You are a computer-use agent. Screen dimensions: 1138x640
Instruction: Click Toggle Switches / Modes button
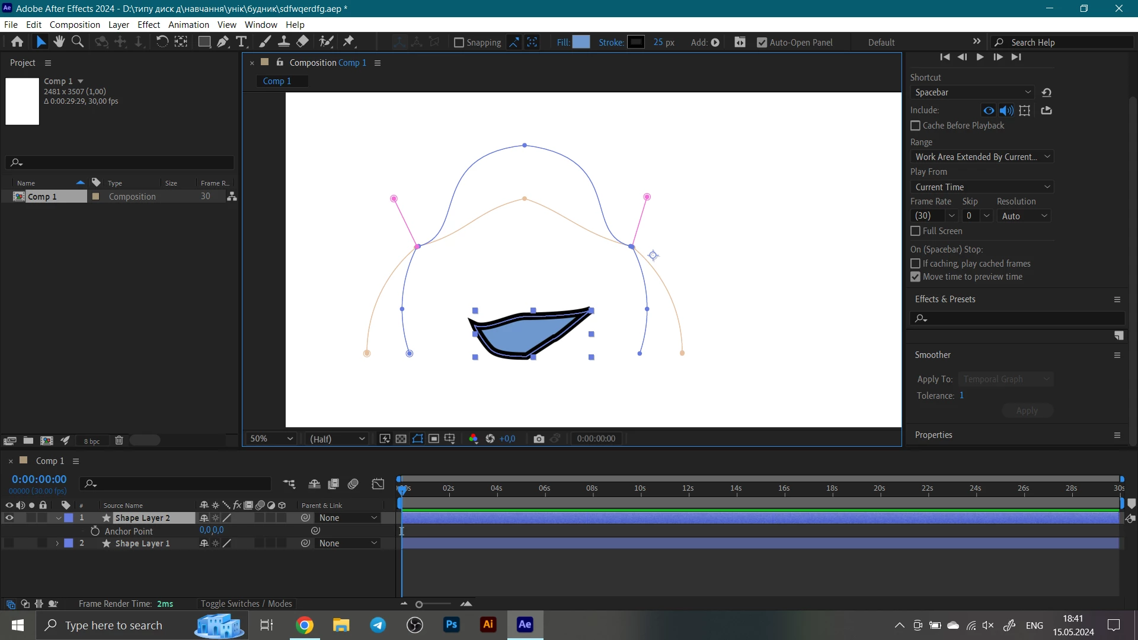246,604
